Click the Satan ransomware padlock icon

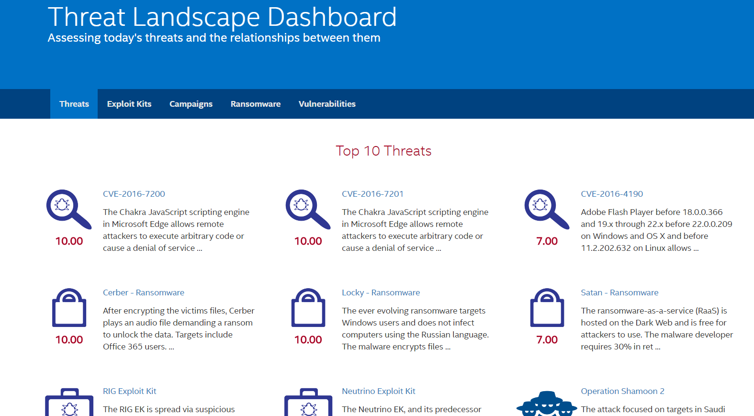[x=547, y=308]
